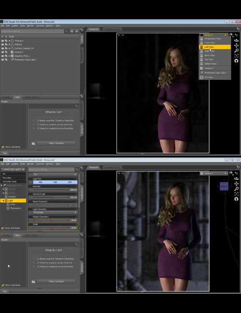
Task: Click next arrow button in top Scene pane
Action: [77, 31]
